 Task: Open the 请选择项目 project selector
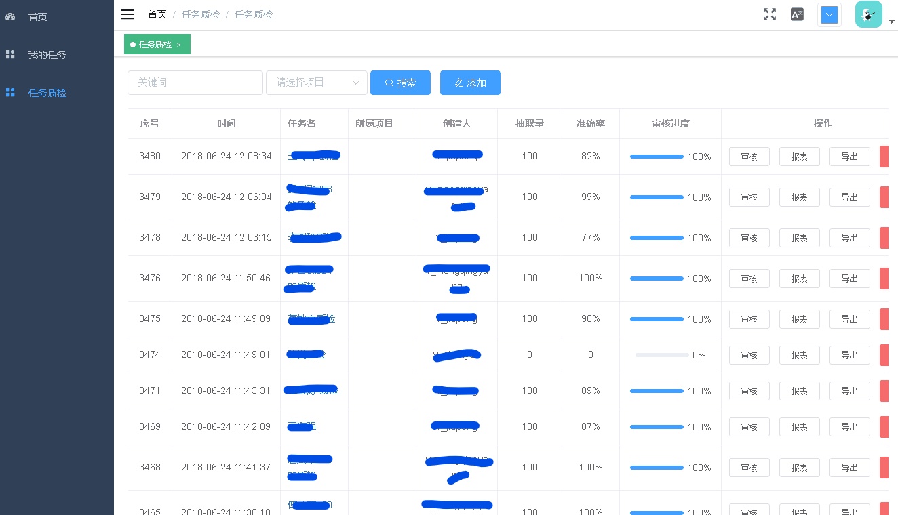(317, 82)
